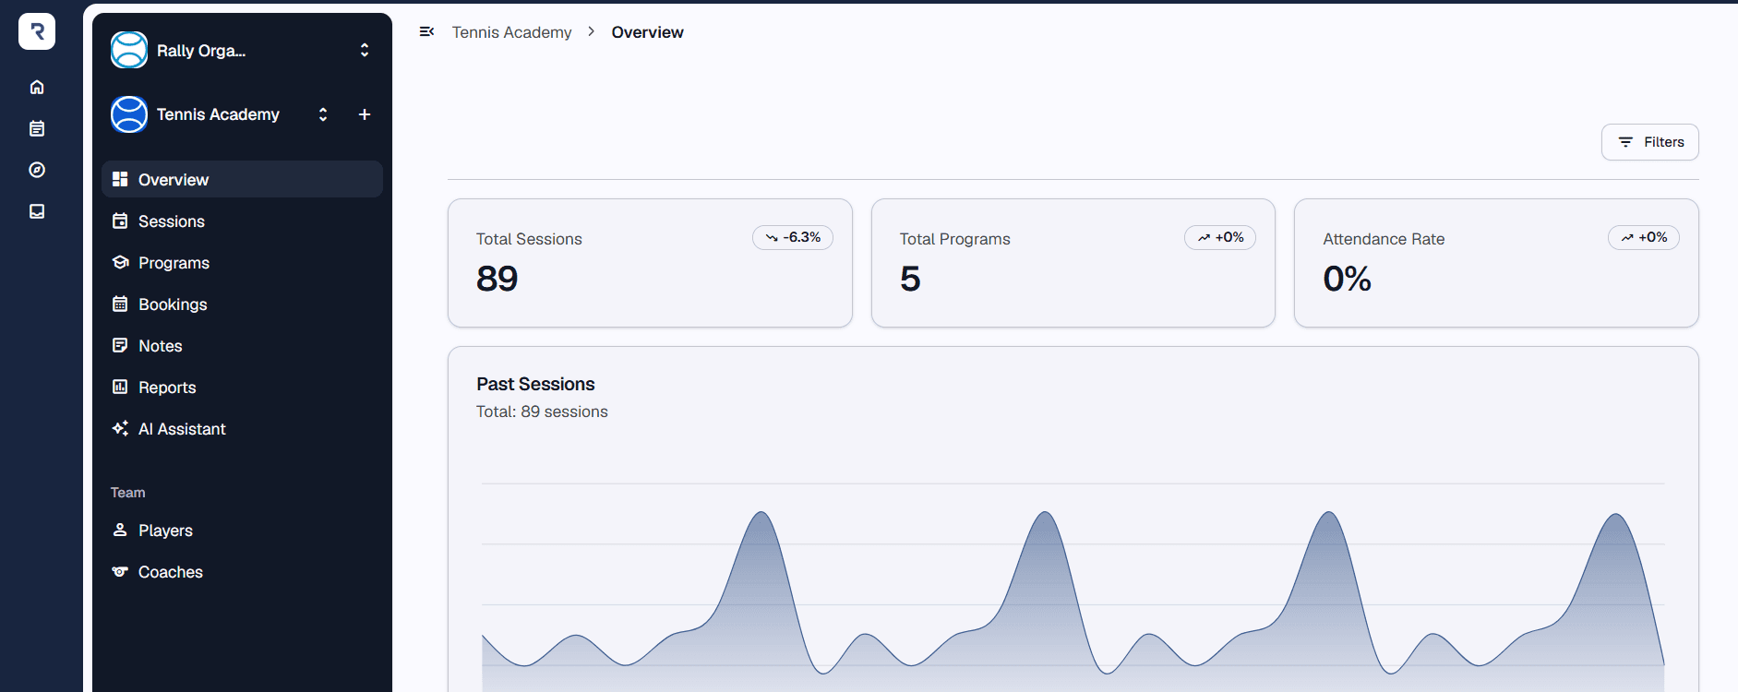Click the Overview breadcrumb text
Image resolution: width=1738 pixels, height=692 pixels.
click(647, 32)
